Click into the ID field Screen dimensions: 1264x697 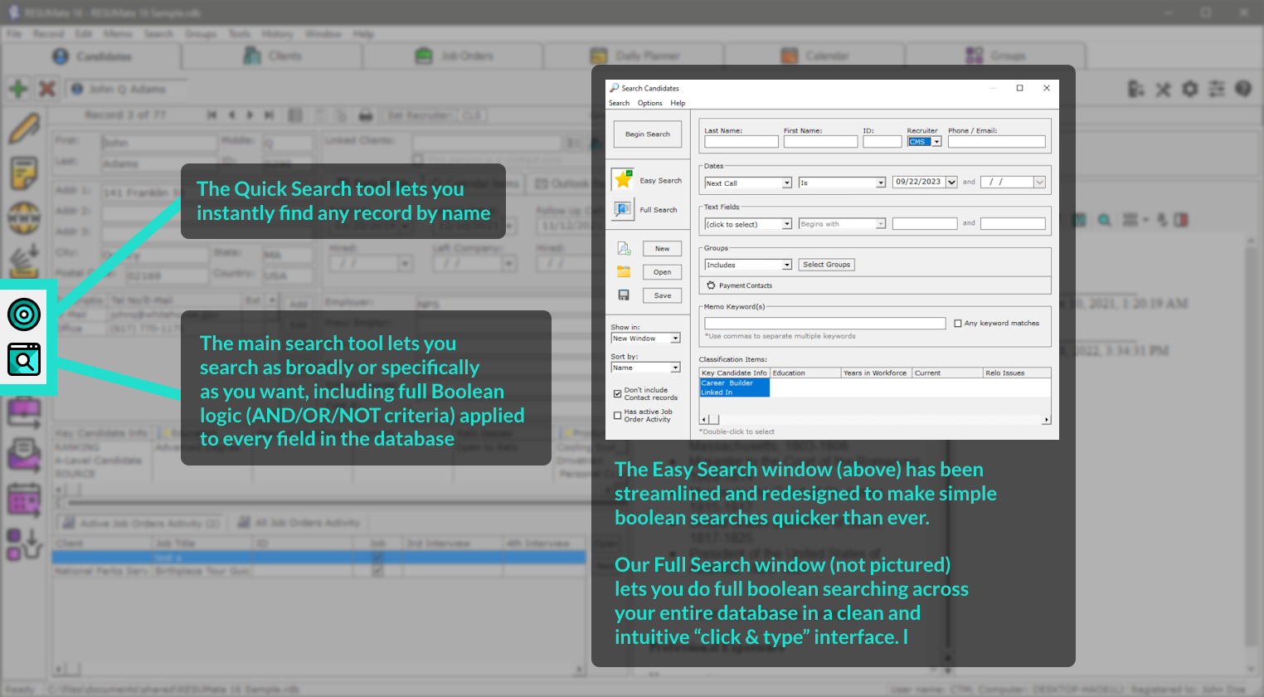[x=882, y=142]
